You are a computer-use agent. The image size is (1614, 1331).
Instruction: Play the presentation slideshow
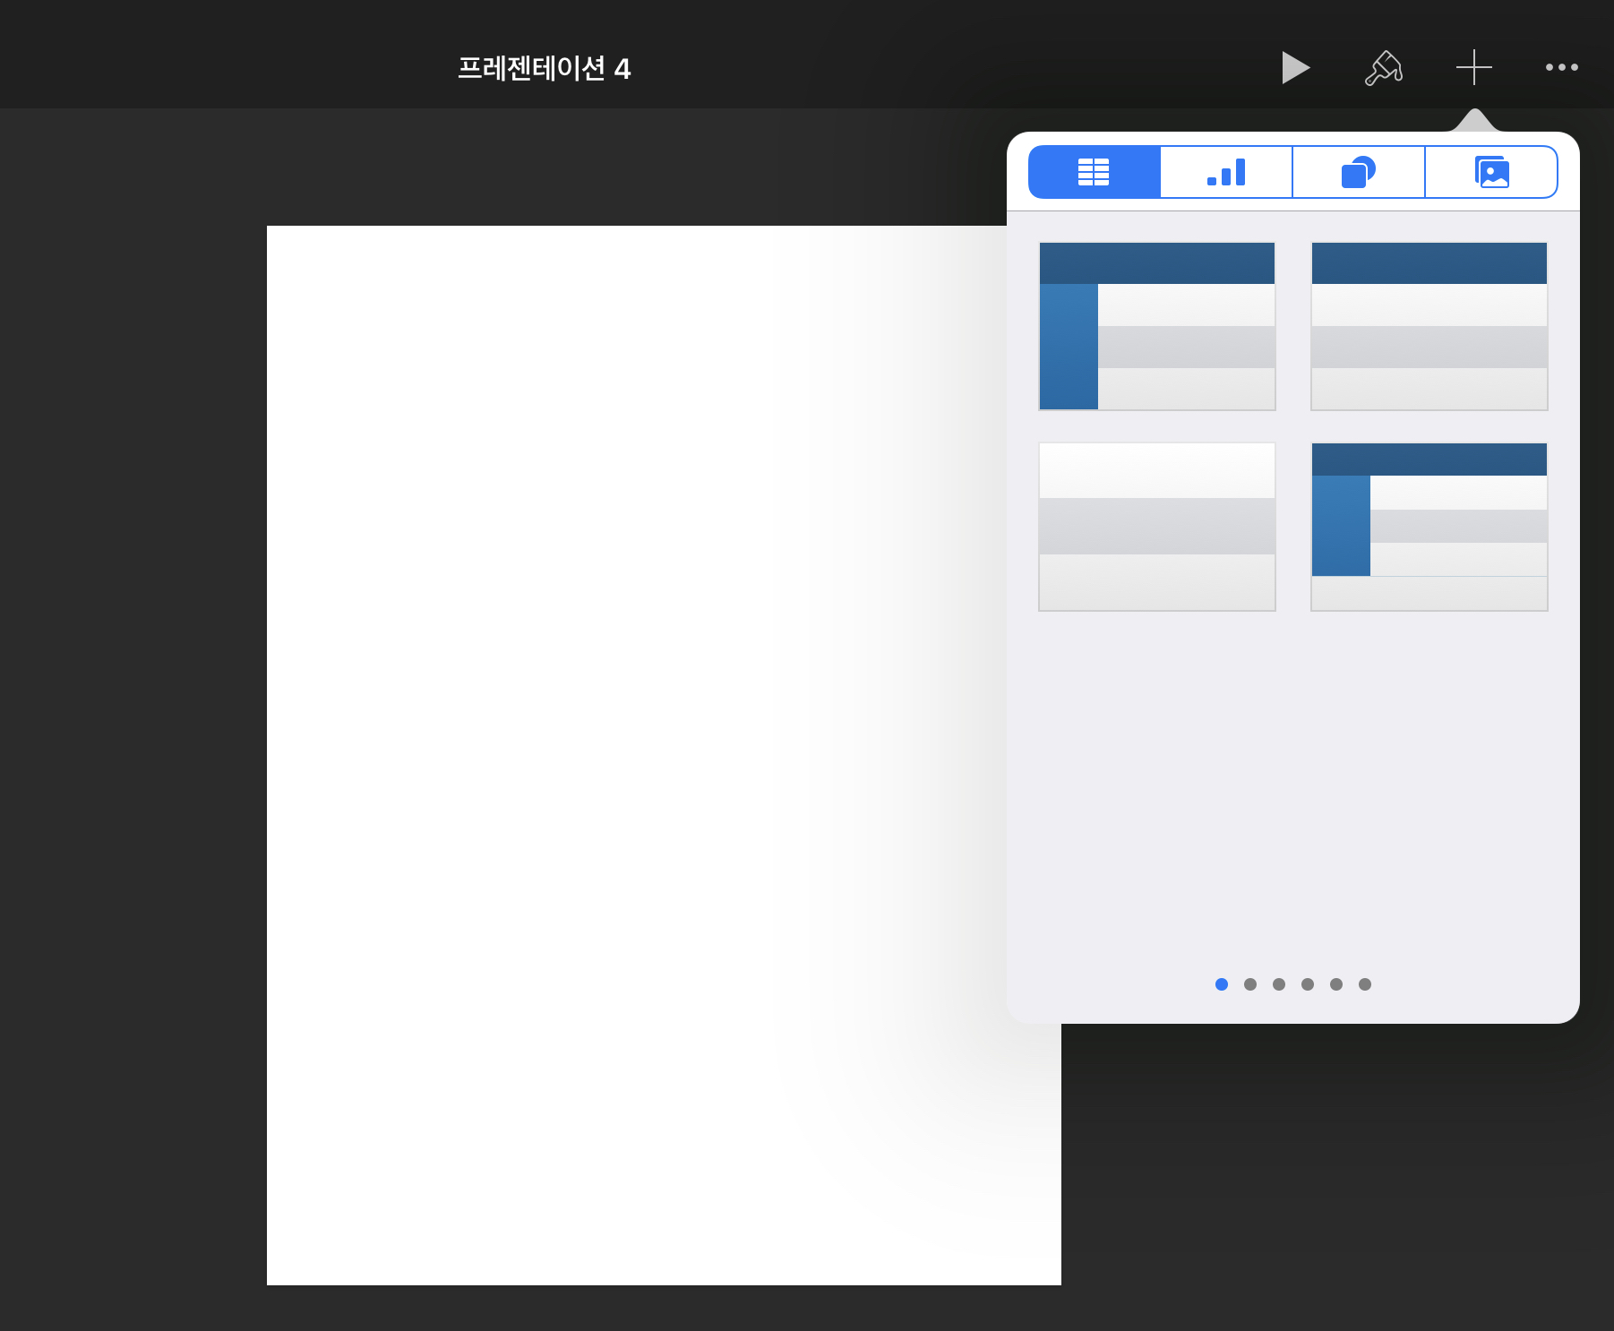(1295, 67)
